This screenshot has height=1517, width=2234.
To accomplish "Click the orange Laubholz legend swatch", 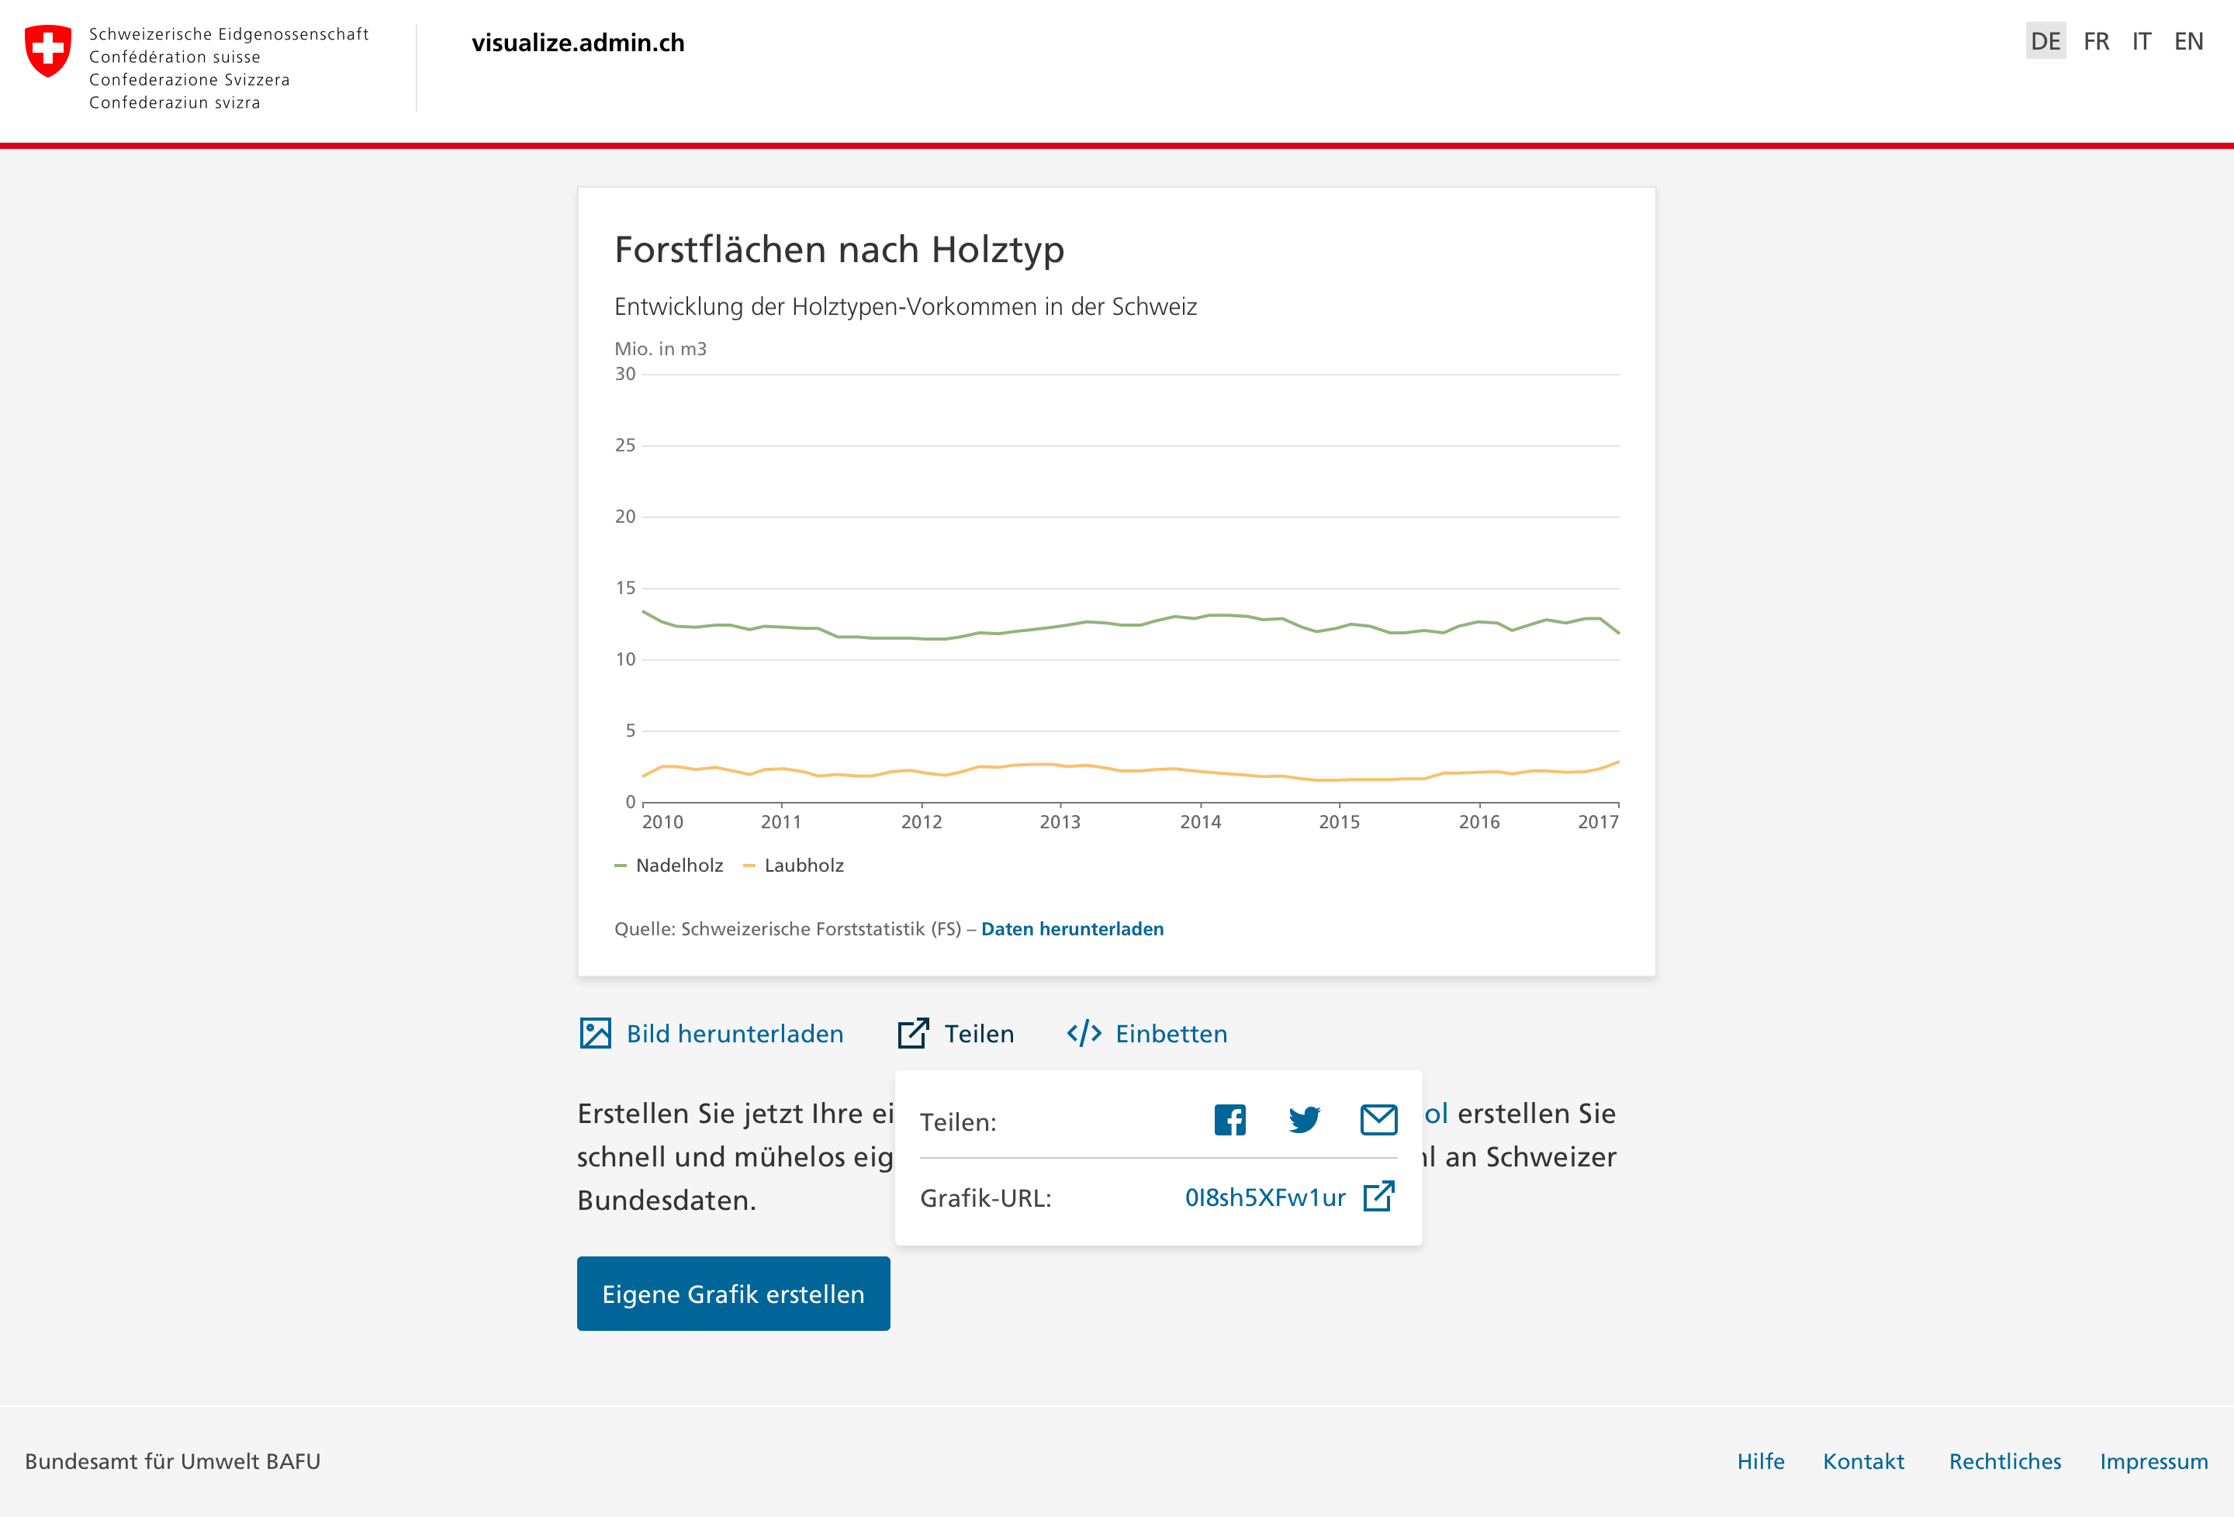I will pos(749,866).
